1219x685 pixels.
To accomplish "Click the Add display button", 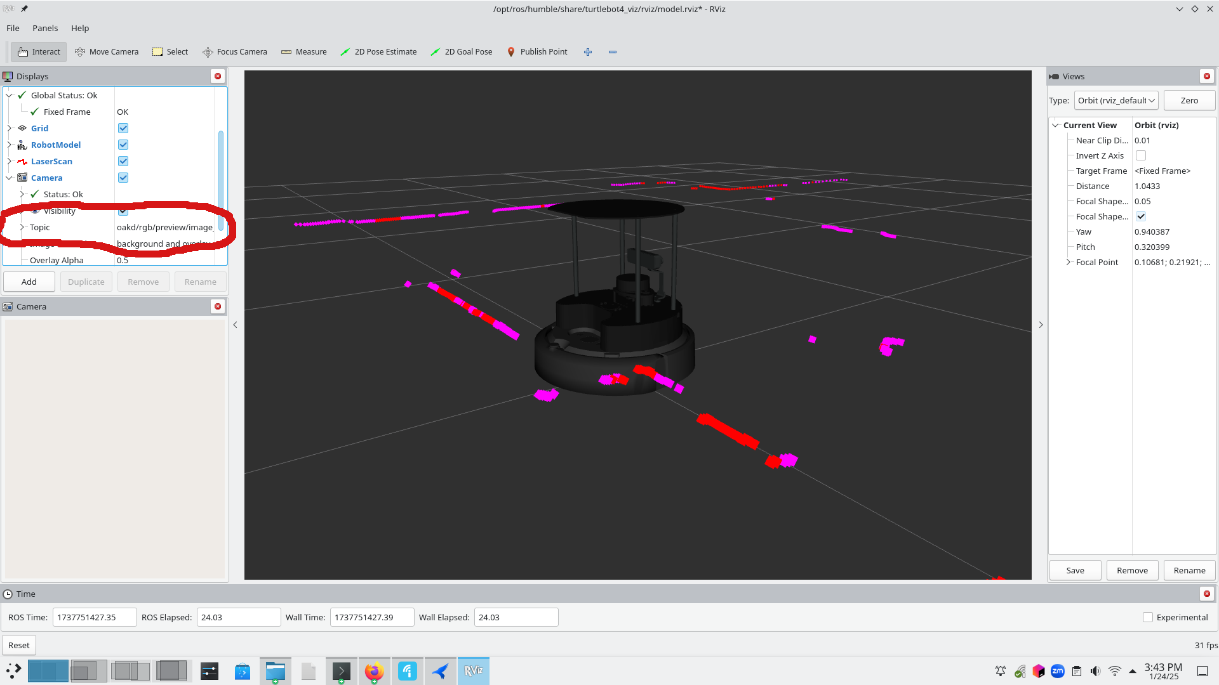I will pyautogui.click(x=29, y=282).
